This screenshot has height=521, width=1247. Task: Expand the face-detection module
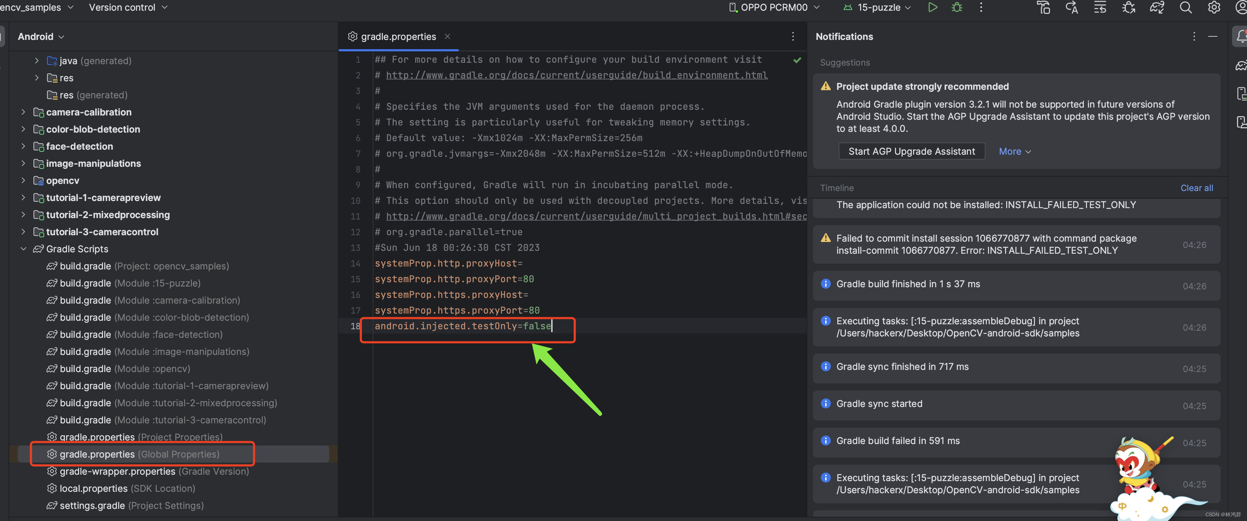(23, 146)
